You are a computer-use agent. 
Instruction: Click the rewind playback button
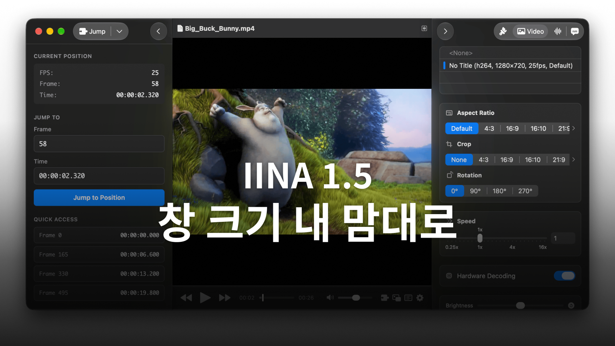186,298
